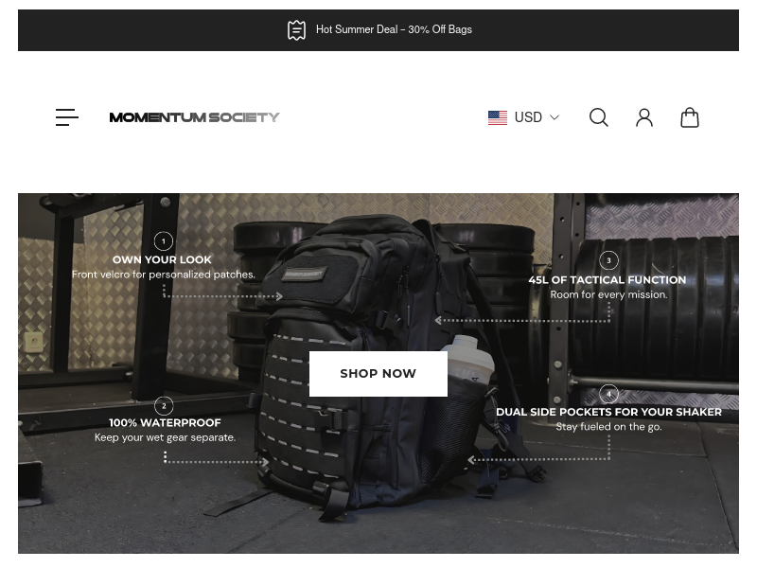Click the numbered circle 3 hotspot
The height and width of the screenshot is (568, 757).
608,261
